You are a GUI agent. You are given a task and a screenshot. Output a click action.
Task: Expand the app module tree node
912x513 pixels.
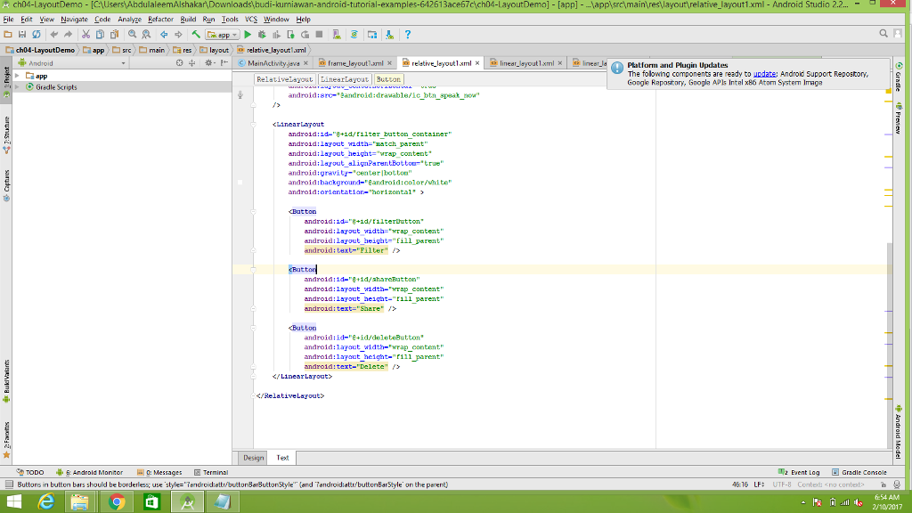(x=18, y=76)
